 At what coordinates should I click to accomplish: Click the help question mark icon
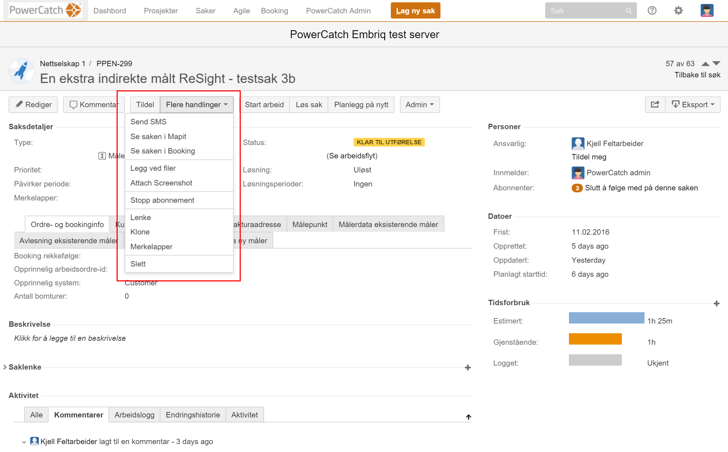click(652, 11)
